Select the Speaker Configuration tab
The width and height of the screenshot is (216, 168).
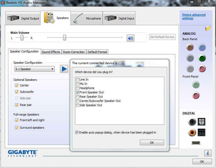point(24,51)
